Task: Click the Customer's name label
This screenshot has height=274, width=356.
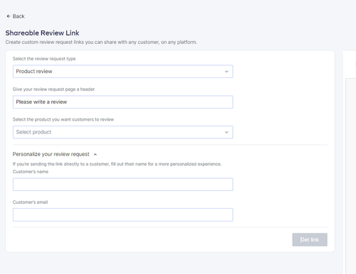Action: 31,172
